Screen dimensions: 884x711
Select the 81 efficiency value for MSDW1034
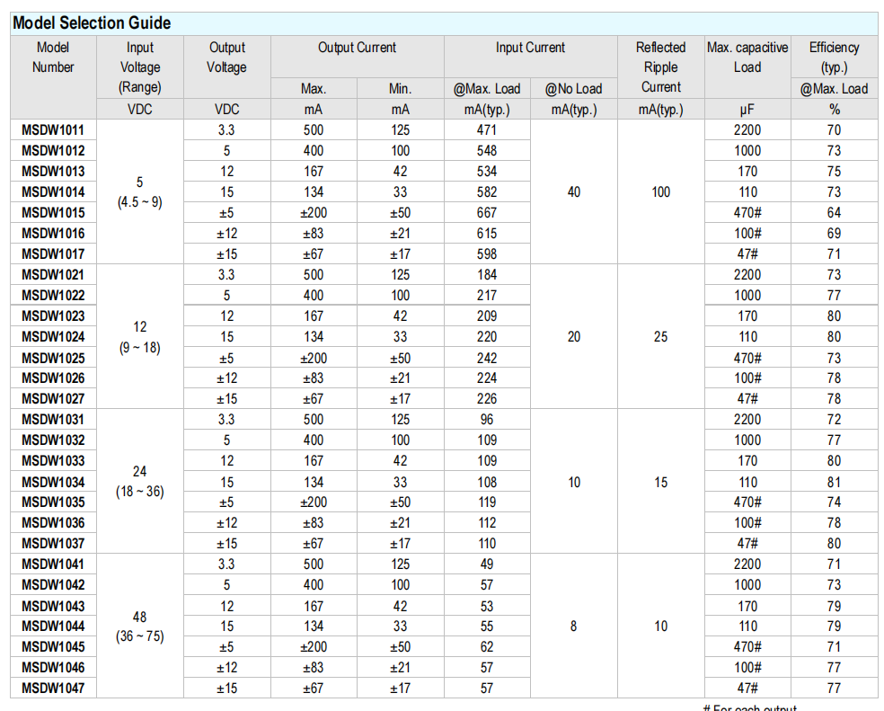[x=834, y=482]
